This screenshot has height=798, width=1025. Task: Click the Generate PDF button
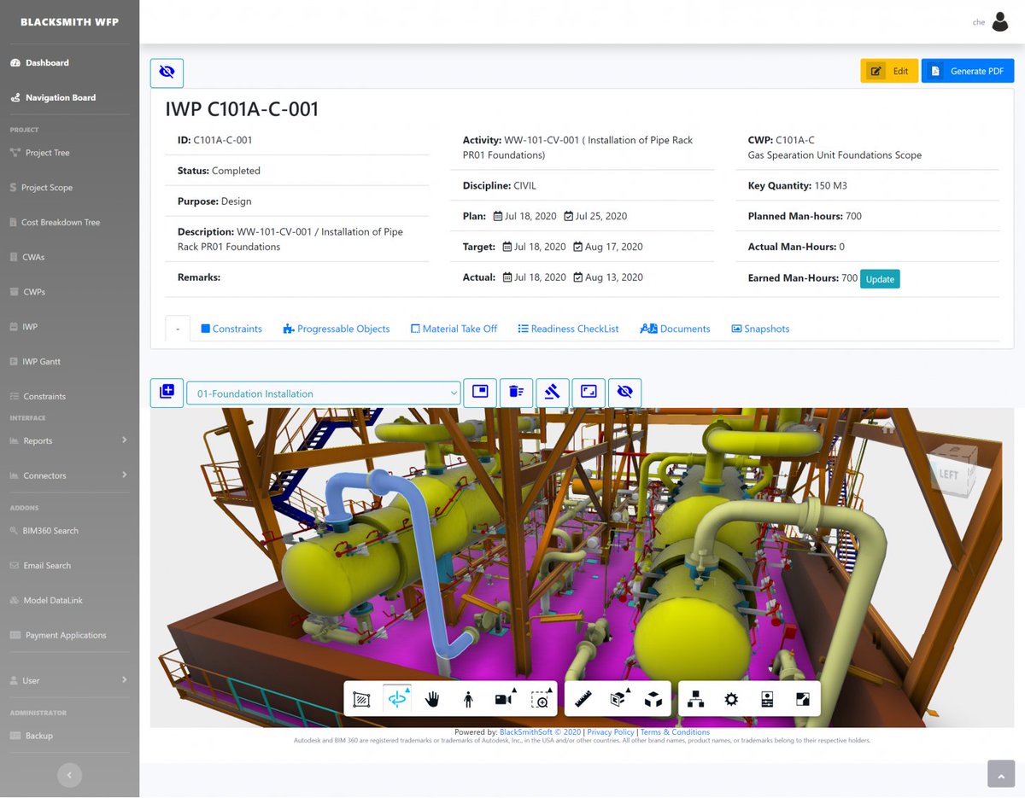coord(968,70)
